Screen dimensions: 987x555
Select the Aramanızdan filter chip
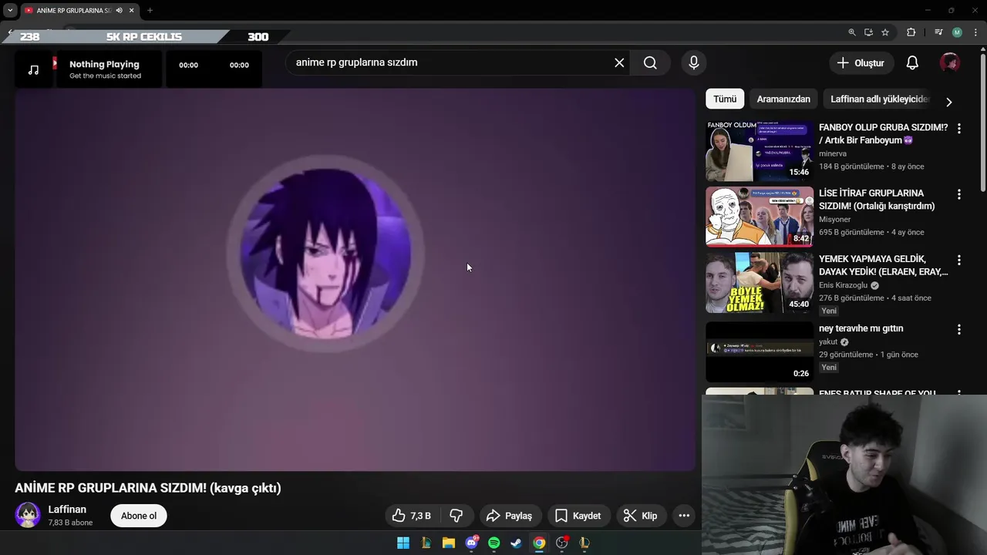coord(783,99)
